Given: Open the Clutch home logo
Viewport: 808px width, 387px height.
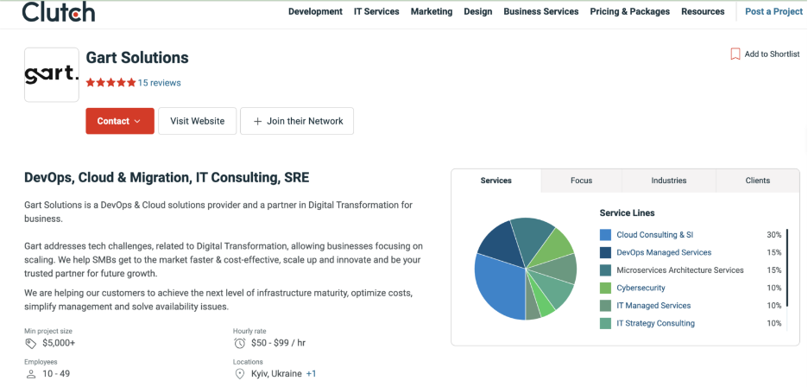Looking at the screenshot, I should [x=58, y=11].
